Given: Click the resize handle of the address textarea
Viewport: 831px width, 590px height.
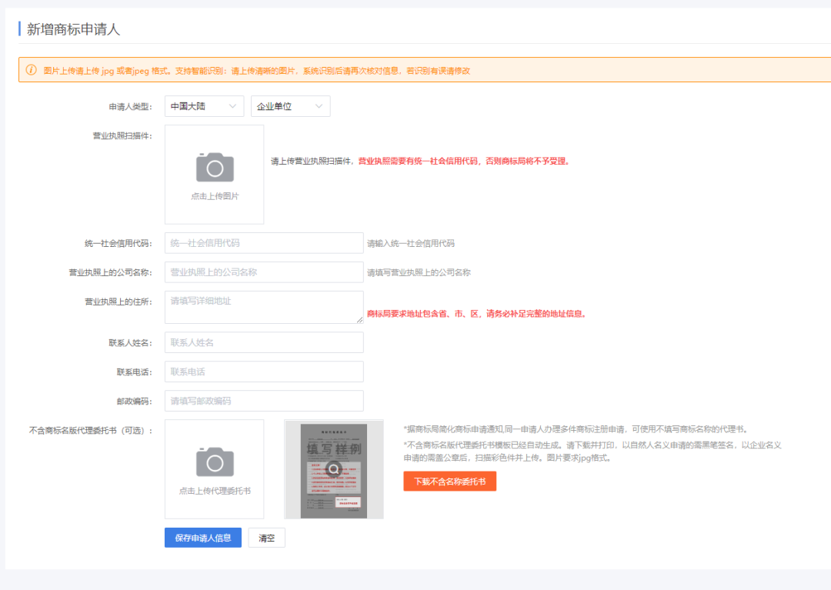Looking at the screenshot, I should (359, 319).
